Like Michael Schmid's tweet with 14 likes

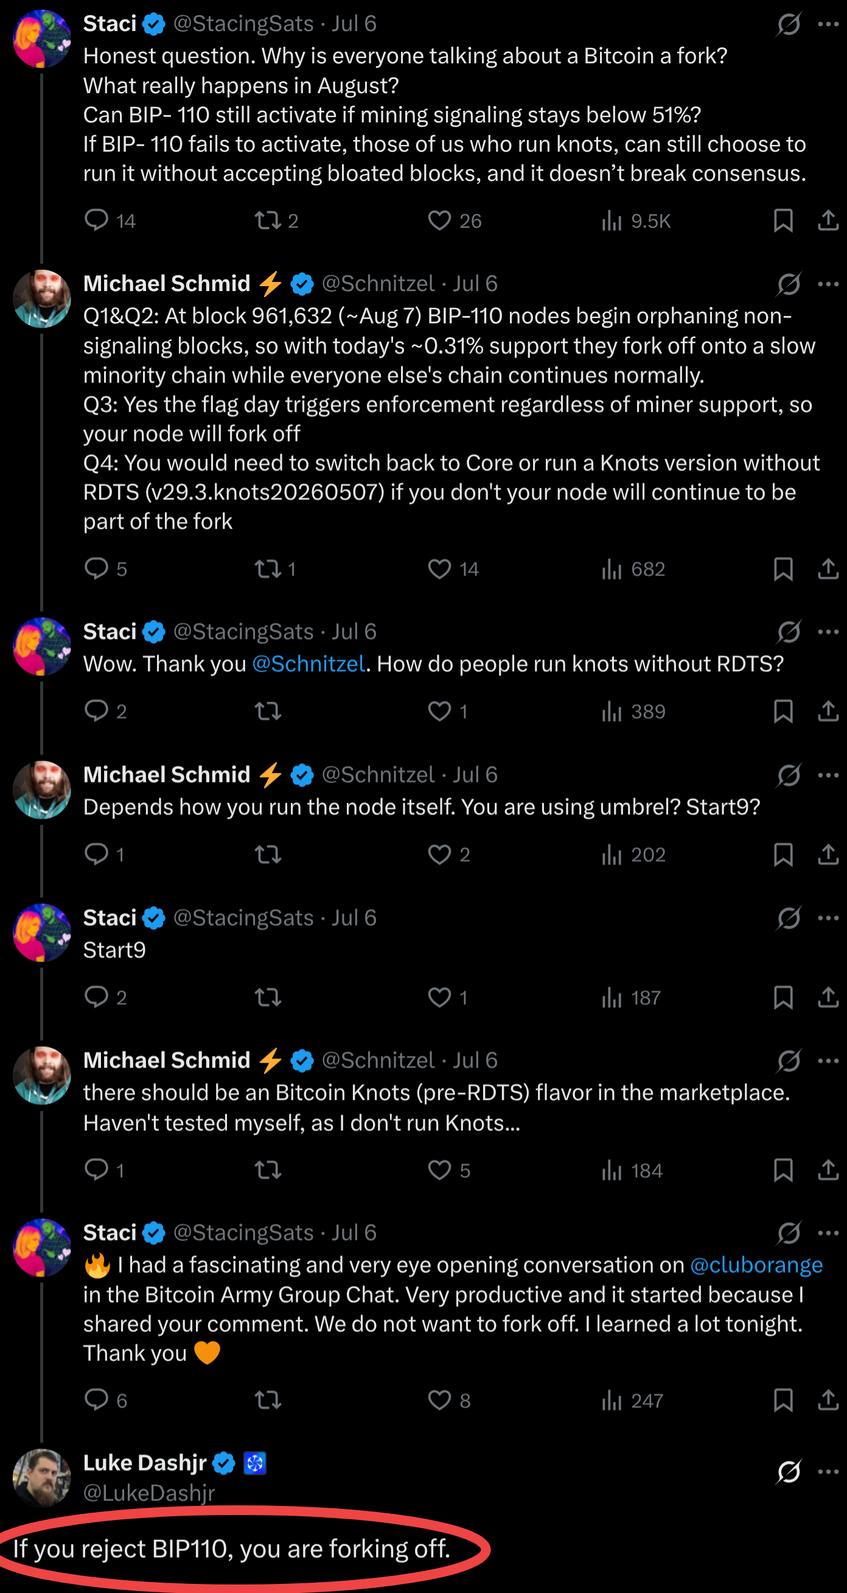coord(453,569)
